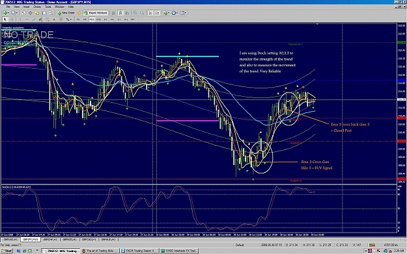Expand the Indicators dropdown arrow
407x254 pixels.
[x=169, y=13]
